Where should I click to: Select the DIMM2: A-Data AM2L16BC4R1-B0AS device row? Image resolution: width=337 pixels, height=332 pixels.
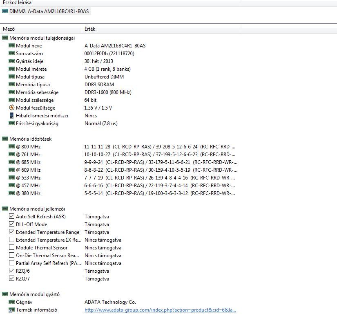[49, 11]
